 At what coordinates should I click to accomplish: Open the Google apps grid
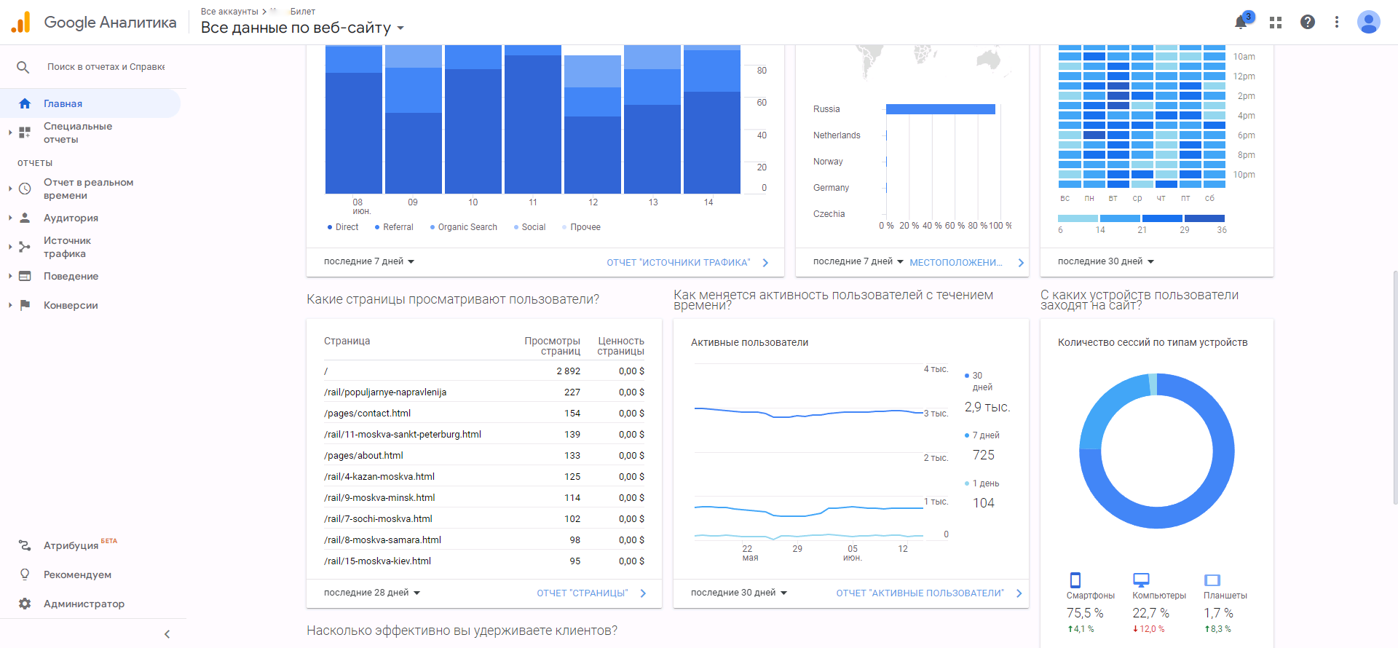click(1276, 23)
